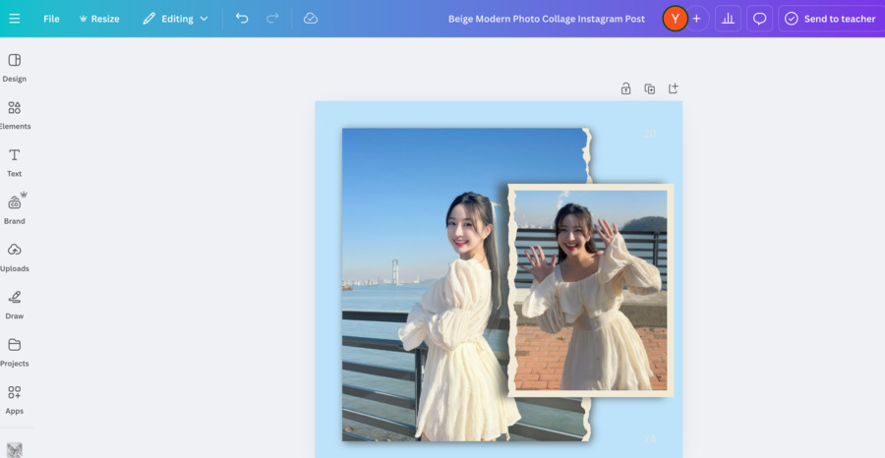Add a new page icon
Screen dimensions: 885x458
[674, 88]
